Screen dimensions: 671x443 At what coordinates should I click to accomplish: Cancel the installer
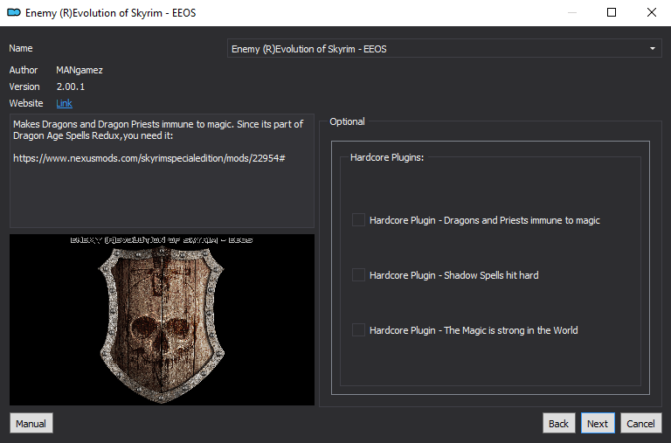(x=640, y=423)
